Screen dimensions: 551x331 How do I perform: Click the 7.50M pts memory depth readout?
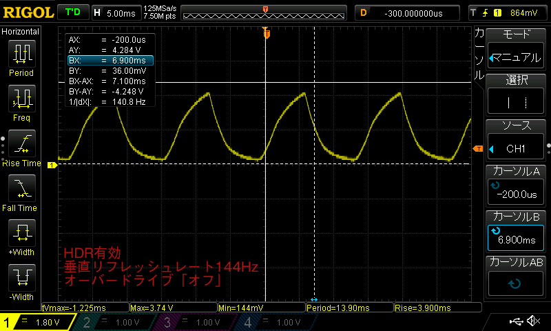click(x=160, y=16)
